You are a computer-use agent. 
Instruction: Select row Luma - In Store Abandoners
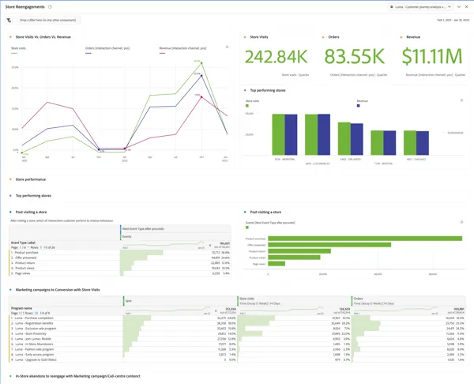237,344
